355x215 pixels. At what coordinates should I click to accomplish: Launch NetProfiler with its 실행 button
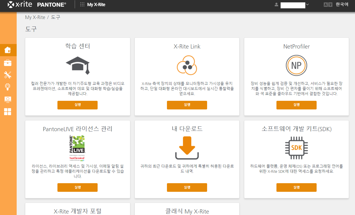coord(296,105)
